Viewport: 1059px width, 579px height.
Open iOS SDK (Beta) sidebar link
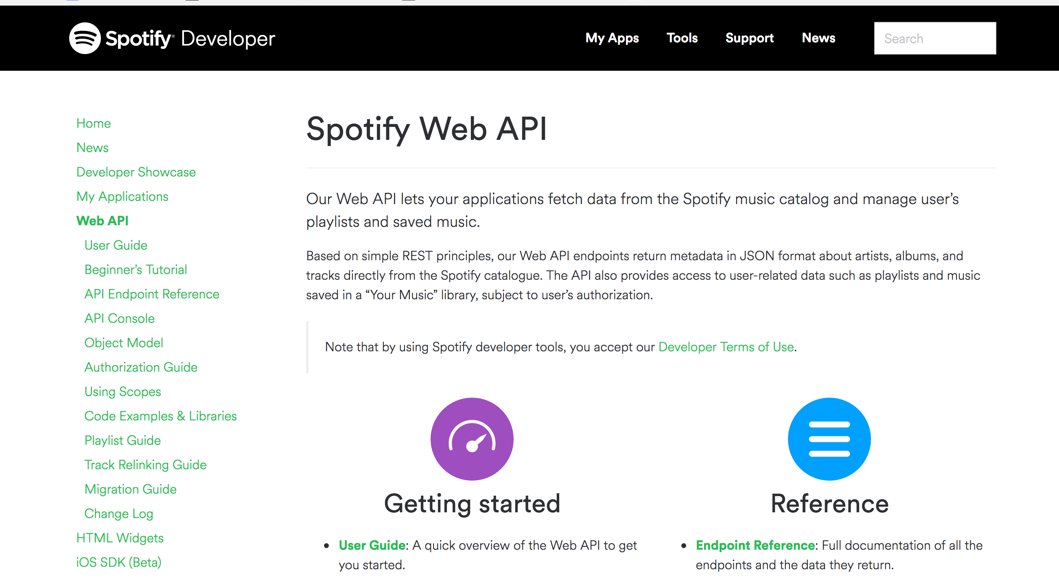(x=119, y=562)
